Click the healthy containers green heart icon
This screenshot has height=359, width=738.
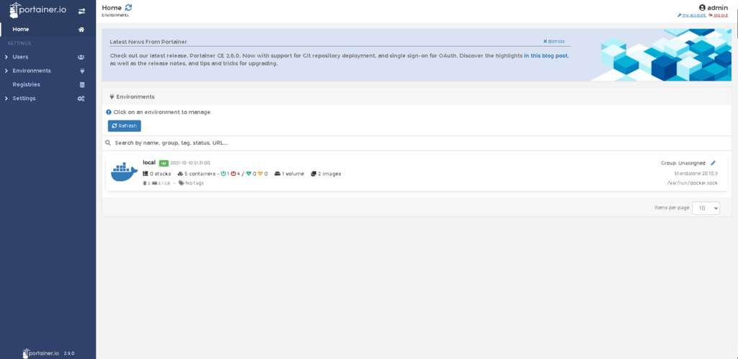coord(249,174)
